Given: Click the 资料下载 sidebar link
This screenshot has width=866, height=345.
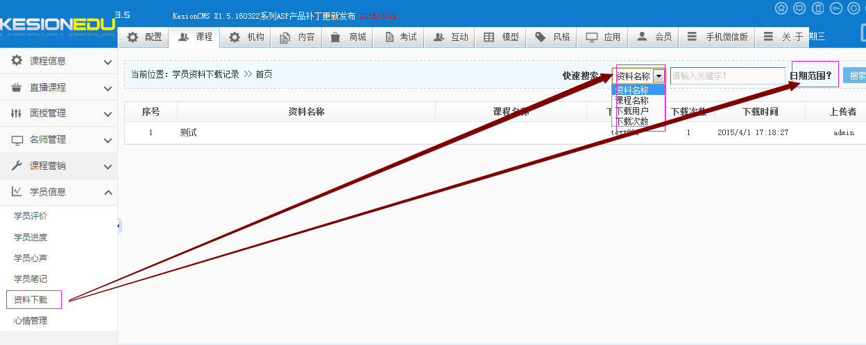Looking at the screenshot, I should tap(31, 300).
